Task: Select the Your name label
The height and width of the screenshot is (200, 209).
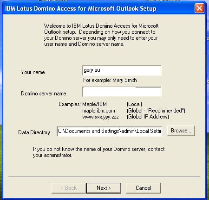Action: click(33, 72)
